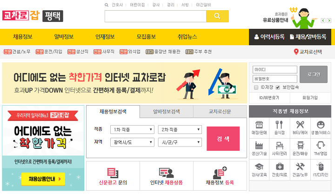Open the 인재정보 menu item

point(105,37)
